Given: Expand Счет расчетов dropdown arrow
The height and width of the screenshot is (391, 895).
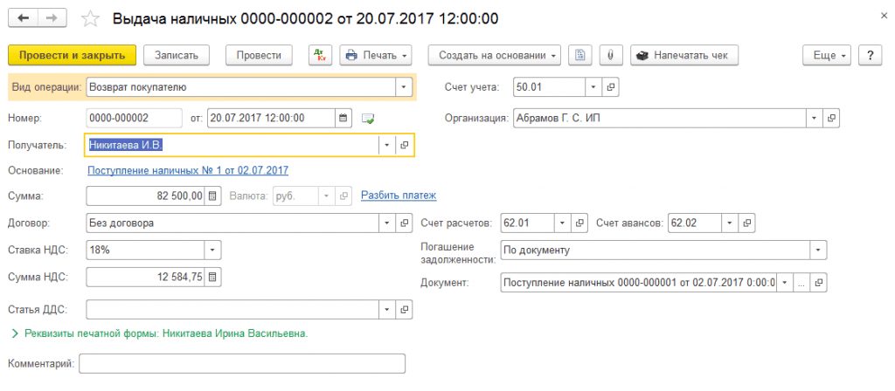Looking at the screenshot, I should [563, 223].
